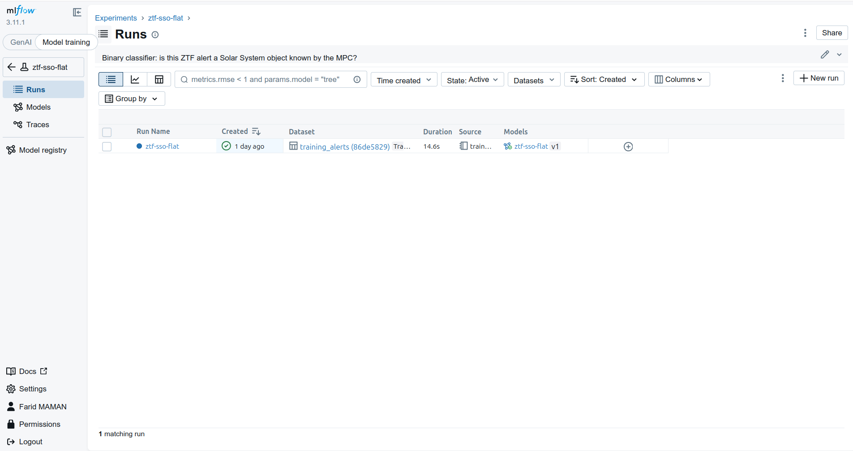Toggle the select-all runs checkbox
Screen dimensions: 853x451
pyautogui.click(x=107, y=132)
